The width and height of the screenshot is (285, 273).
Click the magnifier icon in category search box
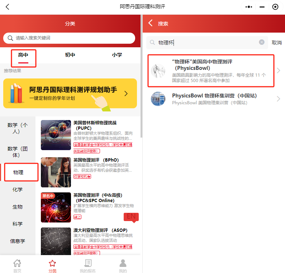[x=10, y=38]
